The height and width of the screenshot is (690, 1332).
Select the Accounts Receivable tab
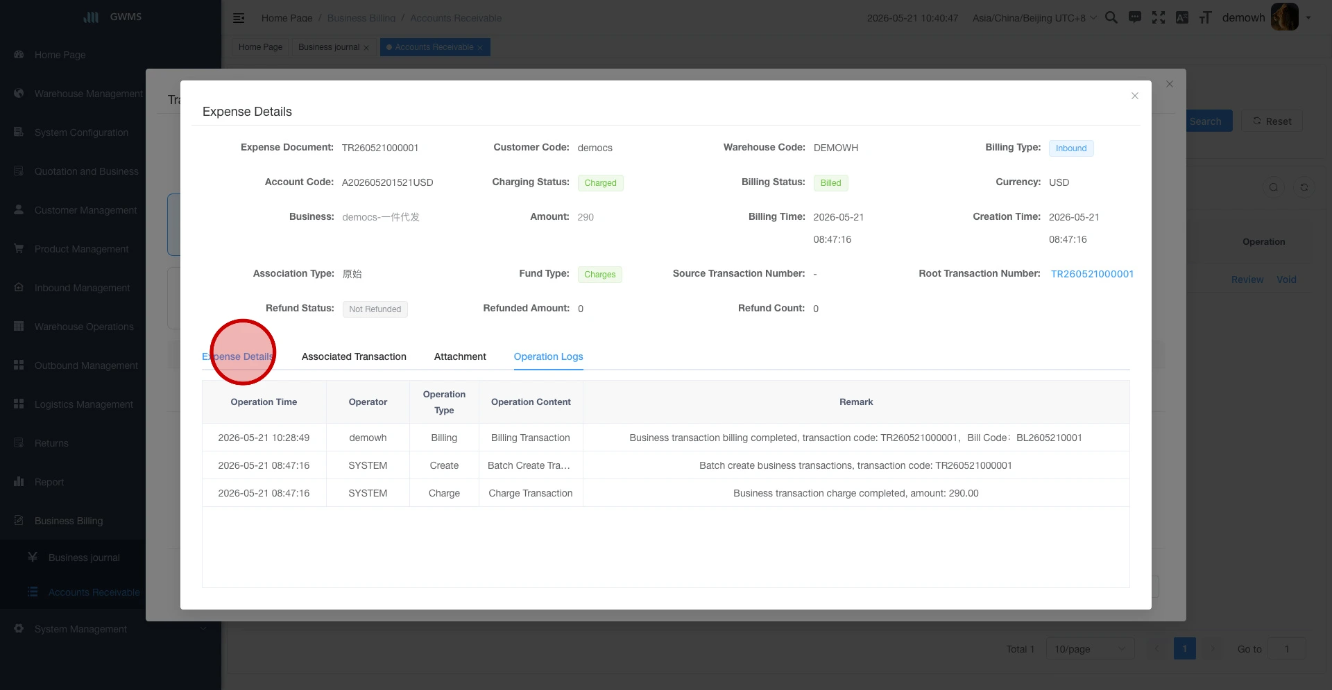pyautogui.click(x=434, y=47)
